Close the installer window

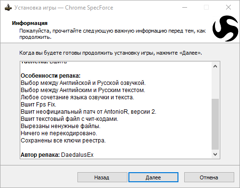(228, 7)
